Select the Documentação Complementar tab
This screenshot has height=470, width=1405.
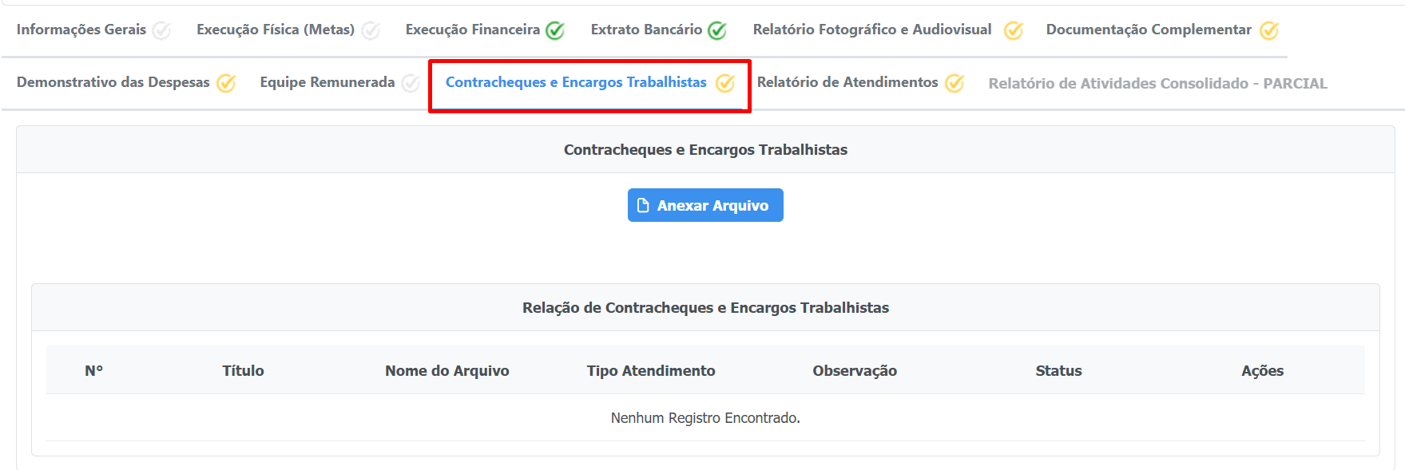click(x=1148, y=30)
